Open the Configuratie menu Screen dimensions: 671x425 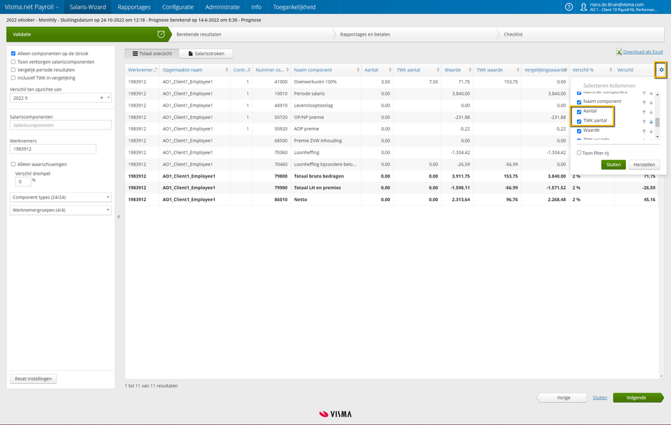tap(177, 7)
